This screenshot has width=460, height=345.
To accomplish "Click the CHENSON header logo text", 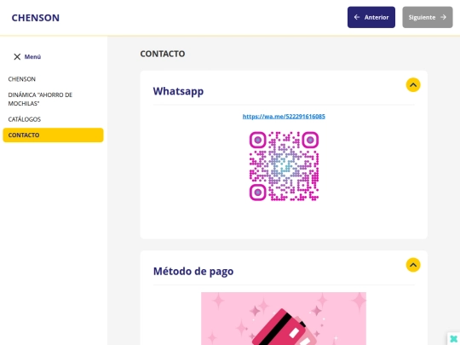I will pos(36,18).
